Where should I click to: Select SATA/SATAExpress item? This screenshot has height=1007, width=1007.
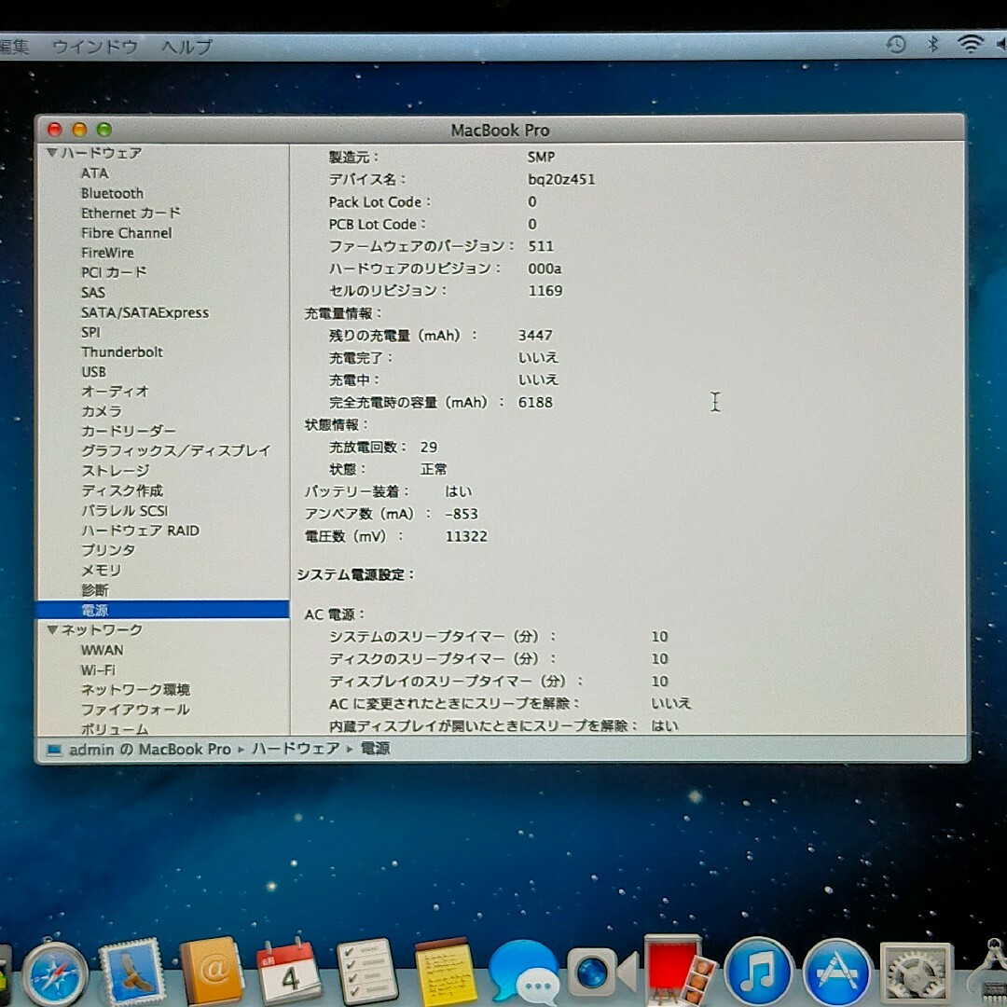coord(145,312)
